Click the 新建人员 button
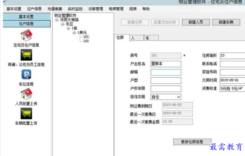Viewport: 245px width, 156px height. coord(196,22)
